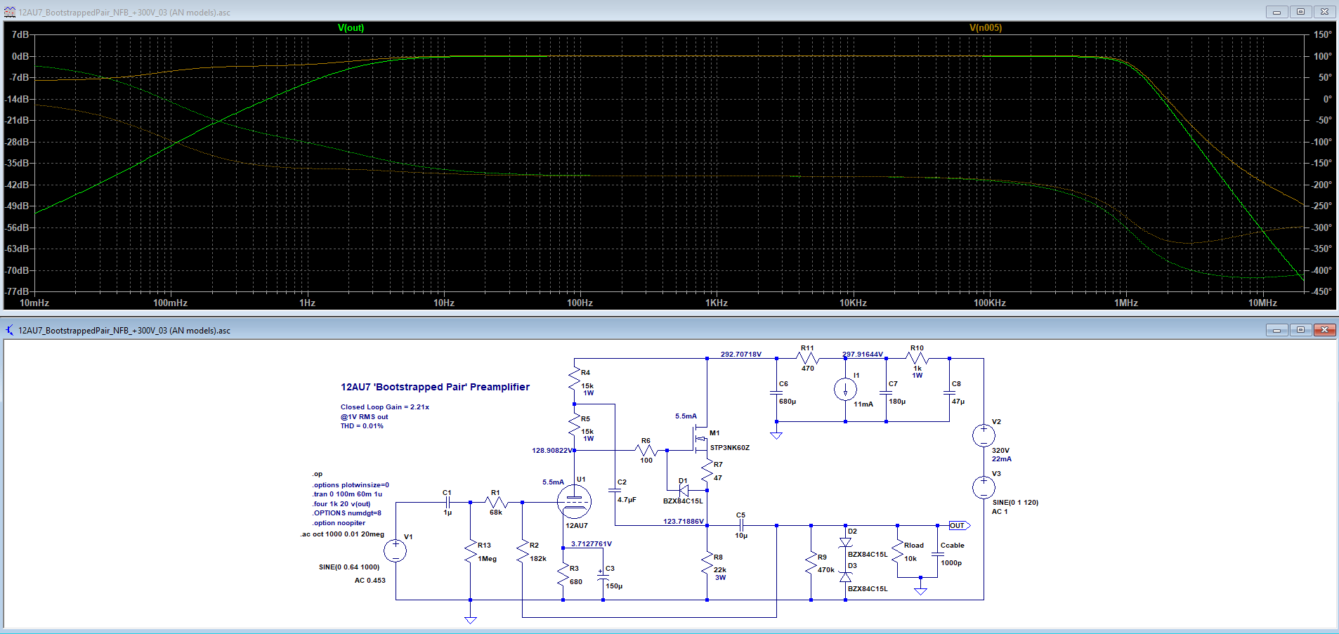This screenshot has height=634, width=1339.
Task: Select the R13 1Meg resistor symbol
Action: 470,552
